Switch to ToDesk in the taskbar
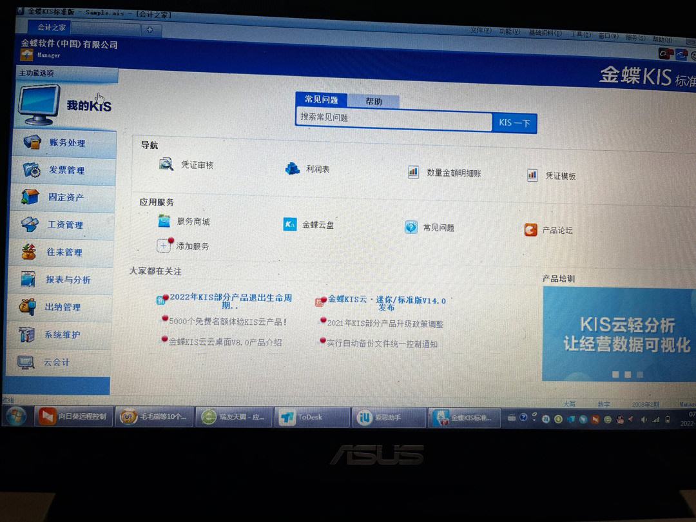Image resolution: width=696 pixels, height=522 pixels. point(312,417)
